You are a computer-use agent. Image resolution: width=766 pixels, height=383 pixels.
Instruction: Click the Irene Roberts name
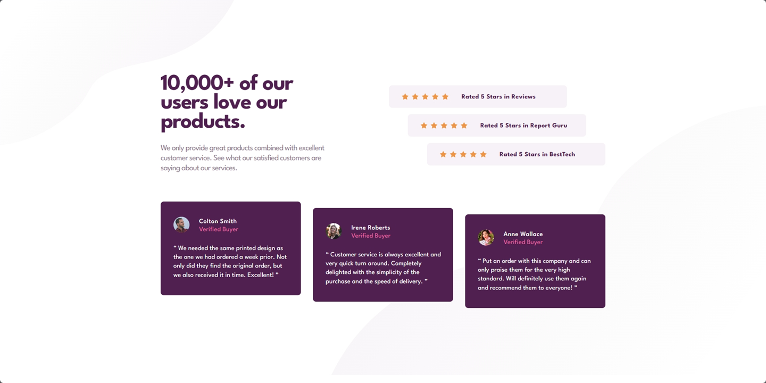click(x=370, y=228)
